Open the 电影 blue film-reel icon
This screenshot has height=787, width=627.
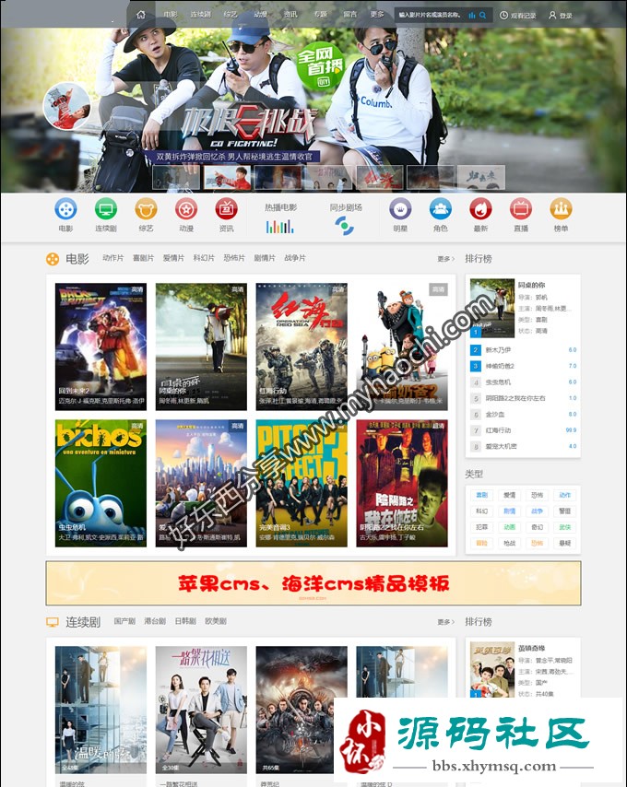(x=65, y=209)
